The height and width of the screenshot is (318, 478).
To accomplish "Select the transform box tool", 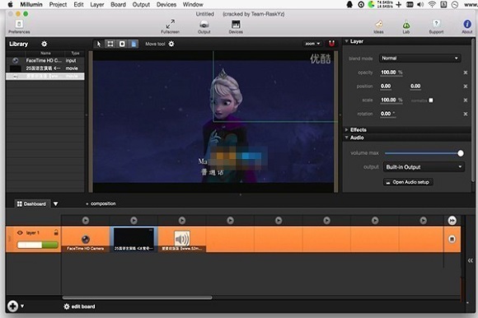I will [110, 44].
